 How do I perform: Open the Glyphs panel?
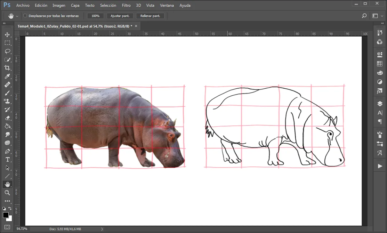tap(380, 153)
